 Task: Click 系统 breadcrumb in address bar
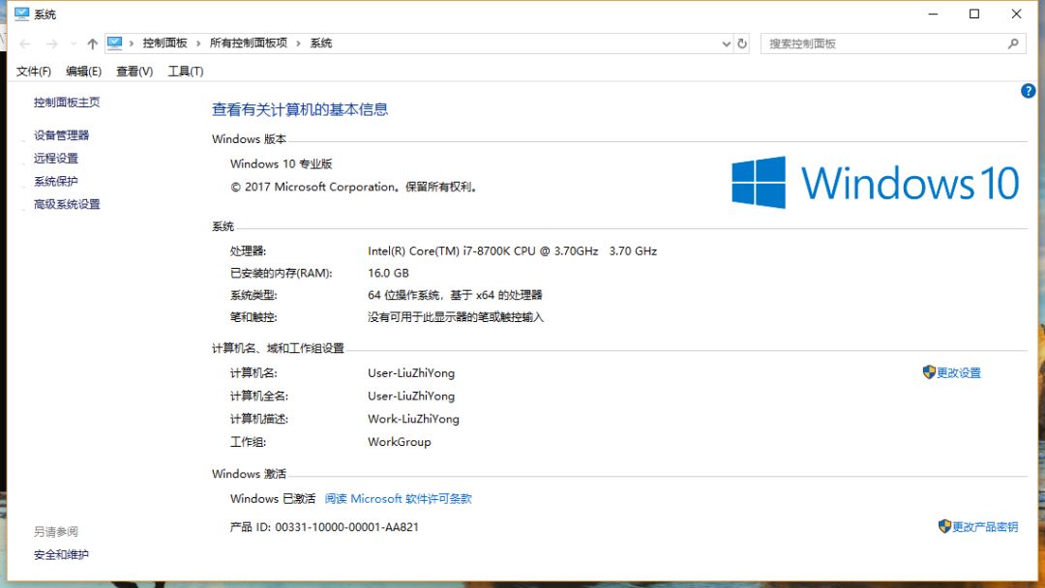coord(320,44)
